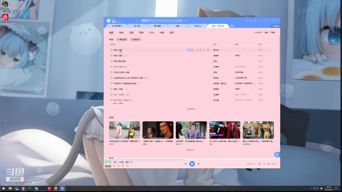
Task: Click the 批量操作 batch button
Action: click(x=136, y=39)
